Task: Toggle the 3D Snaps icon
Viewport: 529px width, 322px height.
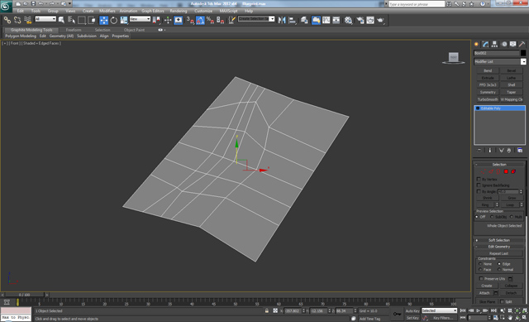Action: (190, 20)
